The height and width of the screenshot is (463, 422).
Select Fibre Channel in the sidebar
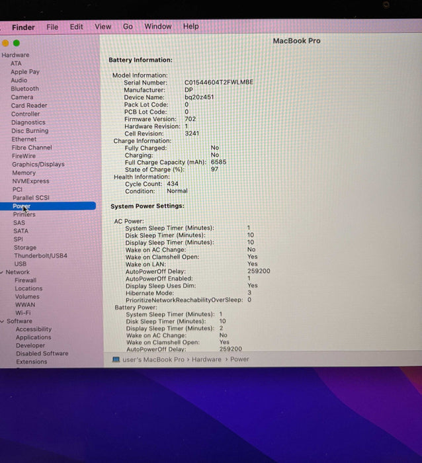(x=32, y=147)
